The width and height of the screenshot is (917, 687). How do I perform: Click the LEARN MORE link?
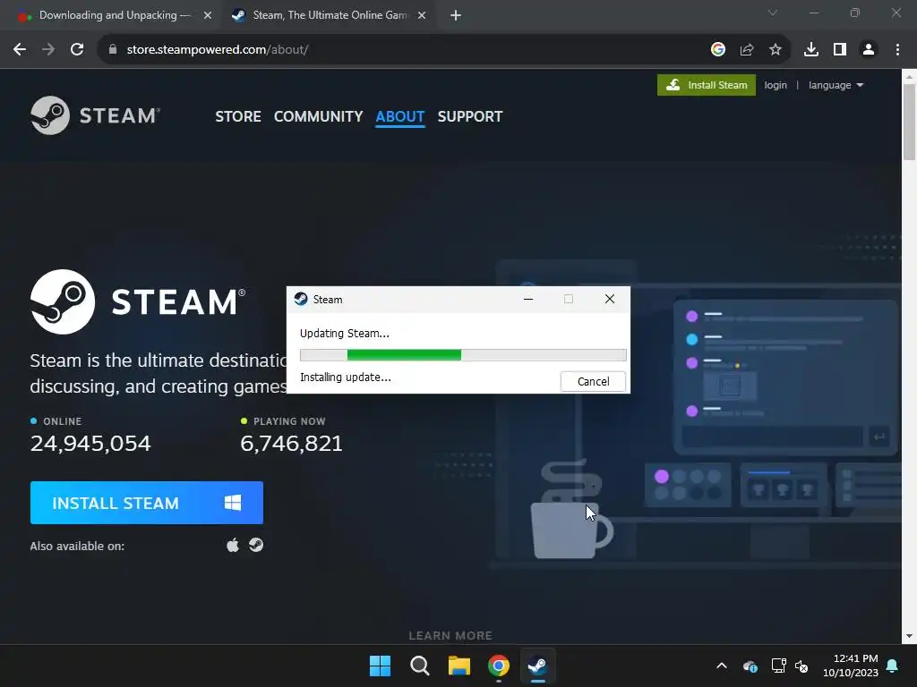coord(450,636)
